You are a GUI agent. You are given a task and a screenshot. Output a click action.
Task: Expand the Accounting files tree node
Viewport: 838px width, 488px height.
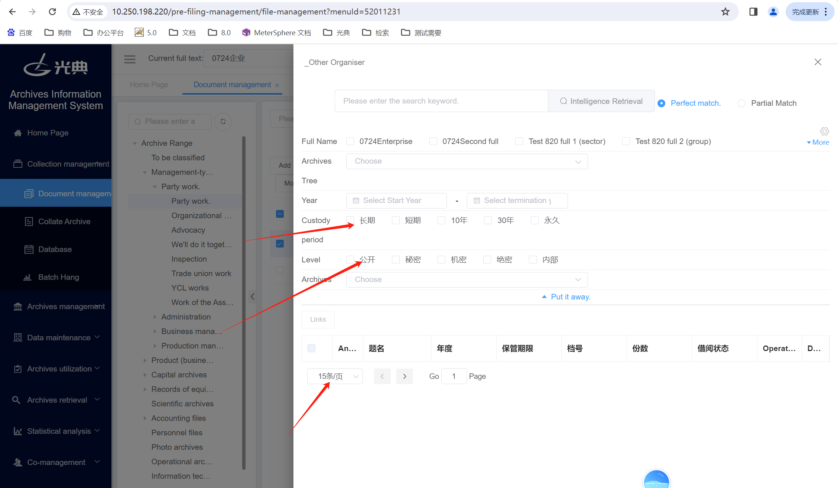click(145, 418)
